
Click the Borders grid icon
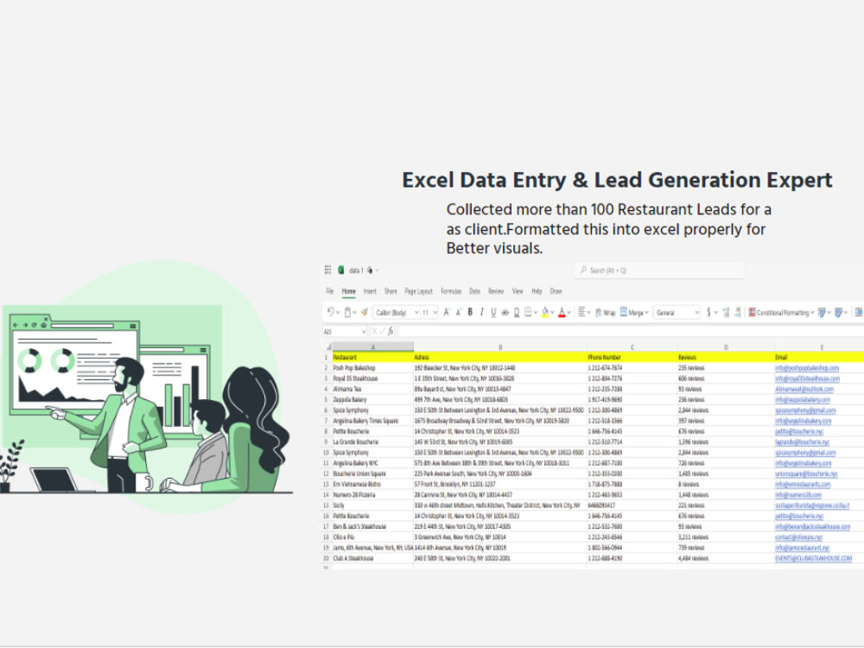528,313
